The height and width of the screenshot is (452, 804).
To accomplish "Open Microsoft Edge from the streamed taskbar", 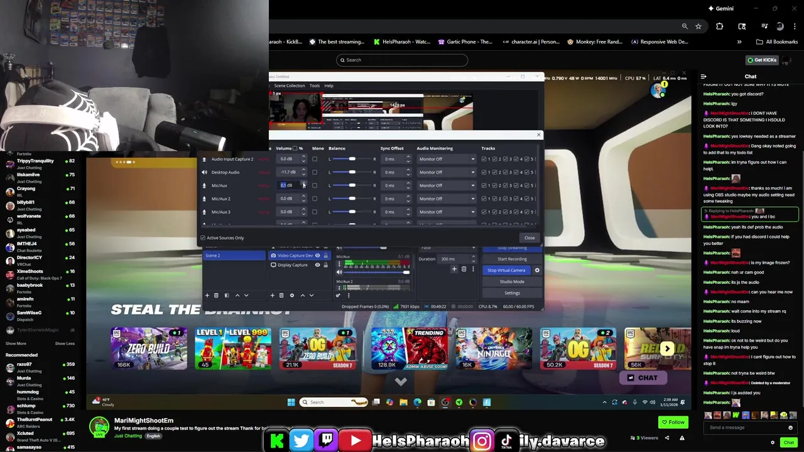I will (417, 402).
